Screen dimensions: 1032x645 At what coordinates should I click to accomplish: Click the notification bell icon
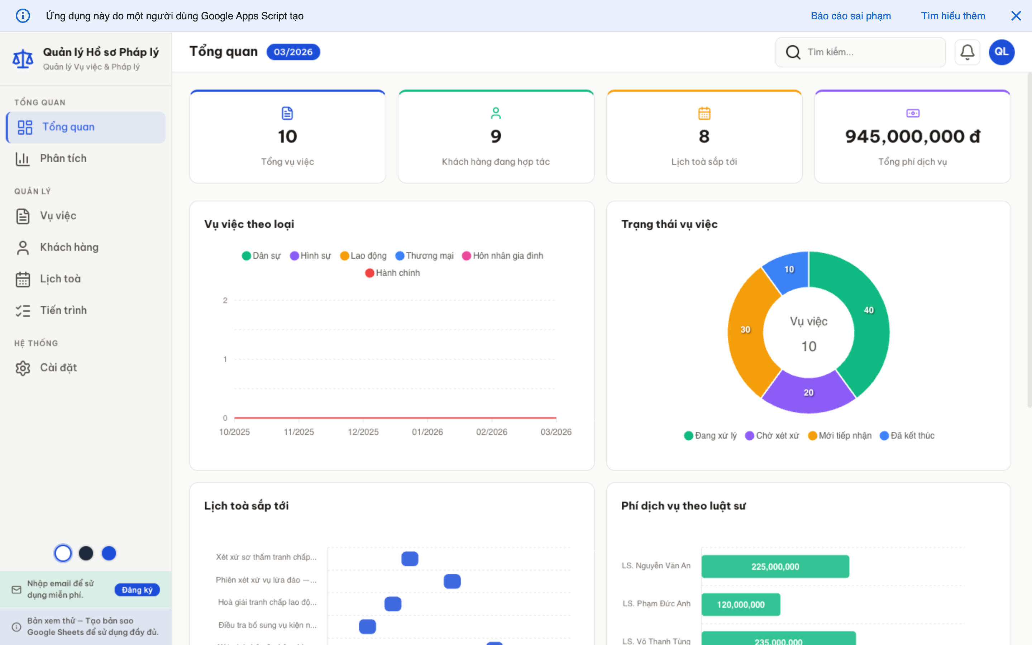[967, 52]
